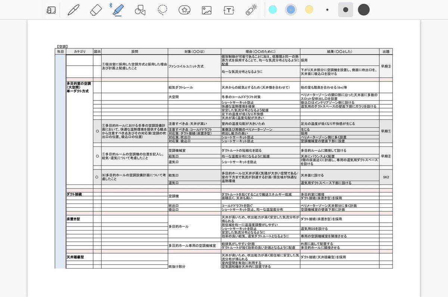Click the 出題 column header
Image resolution: width=448 pixels, height=297 pixels.
[386, 52]
